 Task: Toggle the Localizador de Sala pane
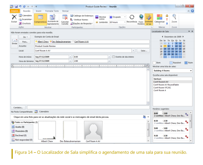[x=149, y=19]
